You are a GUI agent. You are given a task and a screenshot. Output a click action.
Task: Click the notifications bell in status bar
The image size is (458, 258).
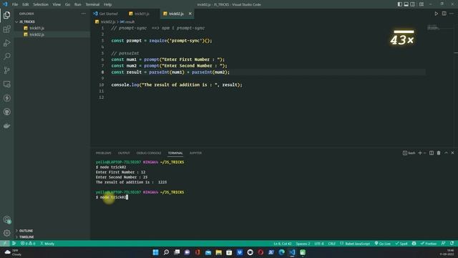point(452,244)
